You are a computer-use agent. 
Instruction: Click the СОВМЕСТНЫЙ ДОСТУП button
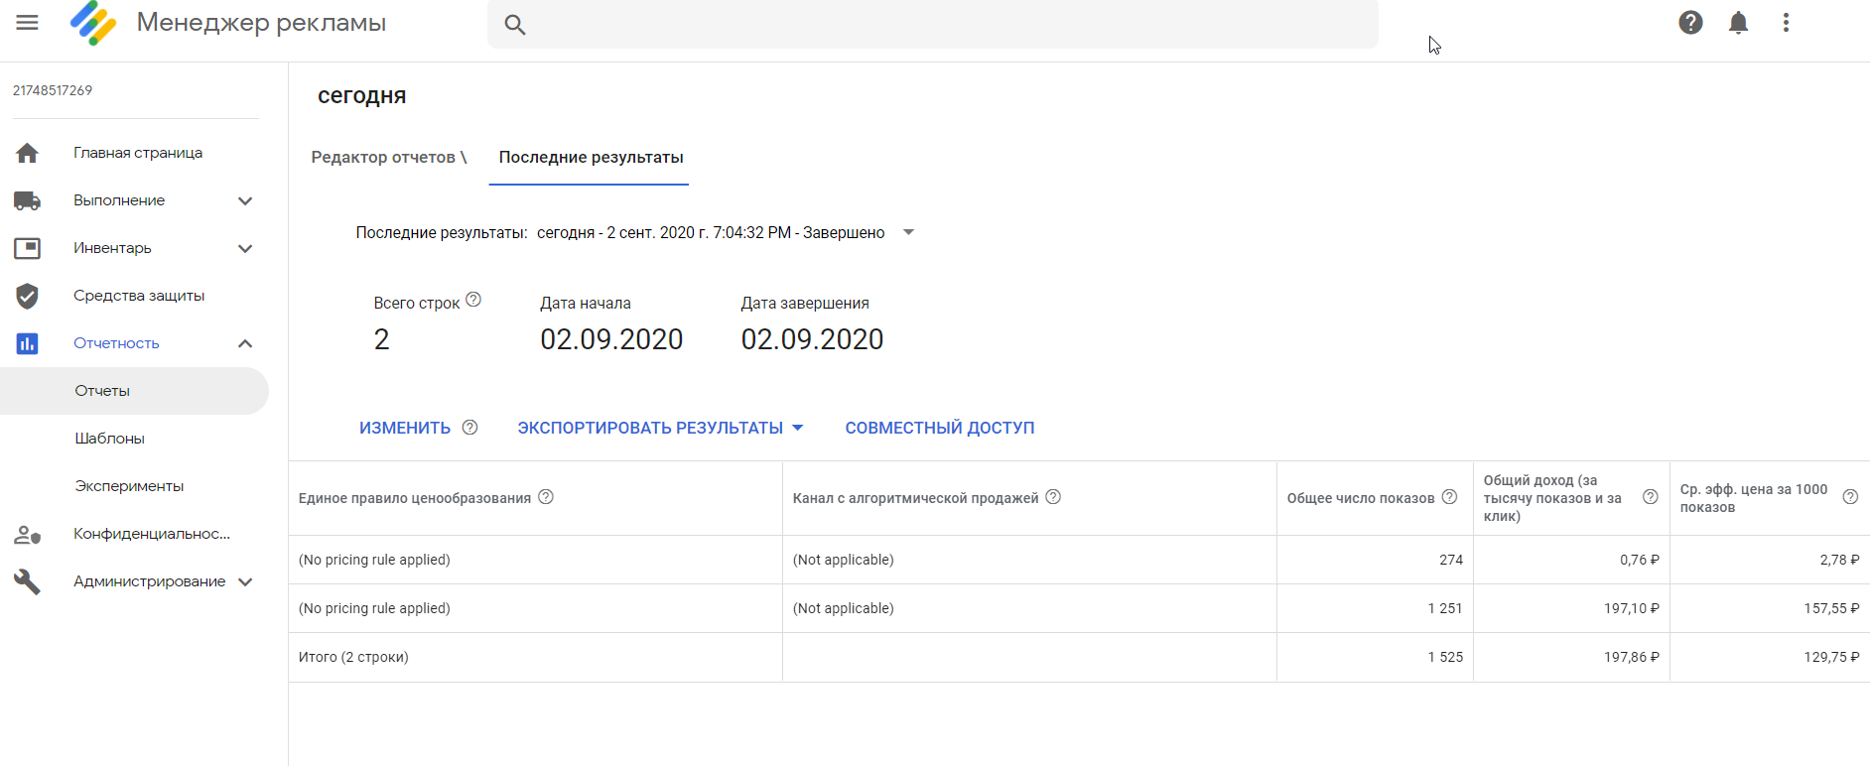939,428
